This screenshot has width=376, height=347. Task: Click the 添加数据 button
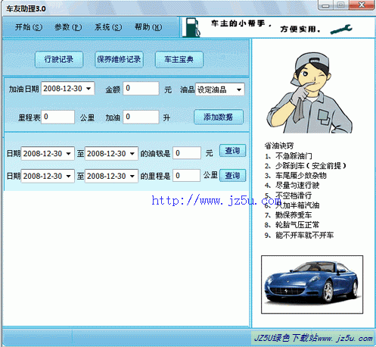pos(219,117)
